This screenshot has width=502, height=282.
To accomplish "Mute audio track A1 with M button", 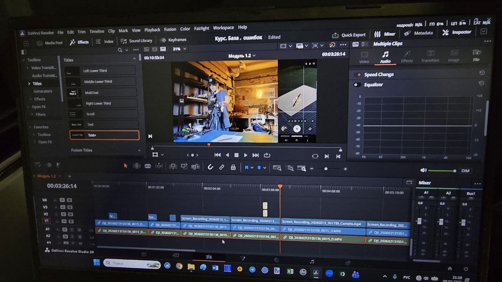I will point(79,229).
